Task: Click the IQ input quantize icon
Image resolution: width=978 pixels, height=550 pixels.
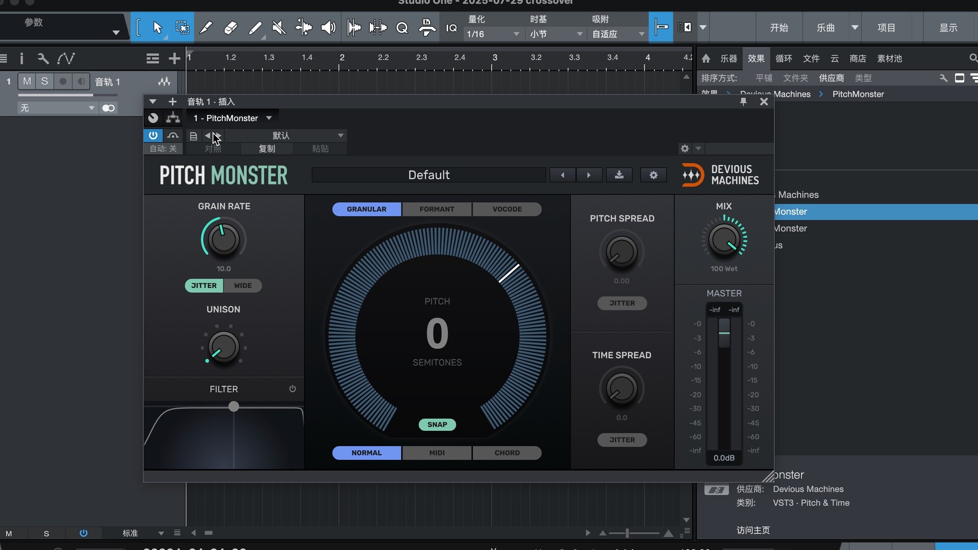Action: (x=451, y=28)
